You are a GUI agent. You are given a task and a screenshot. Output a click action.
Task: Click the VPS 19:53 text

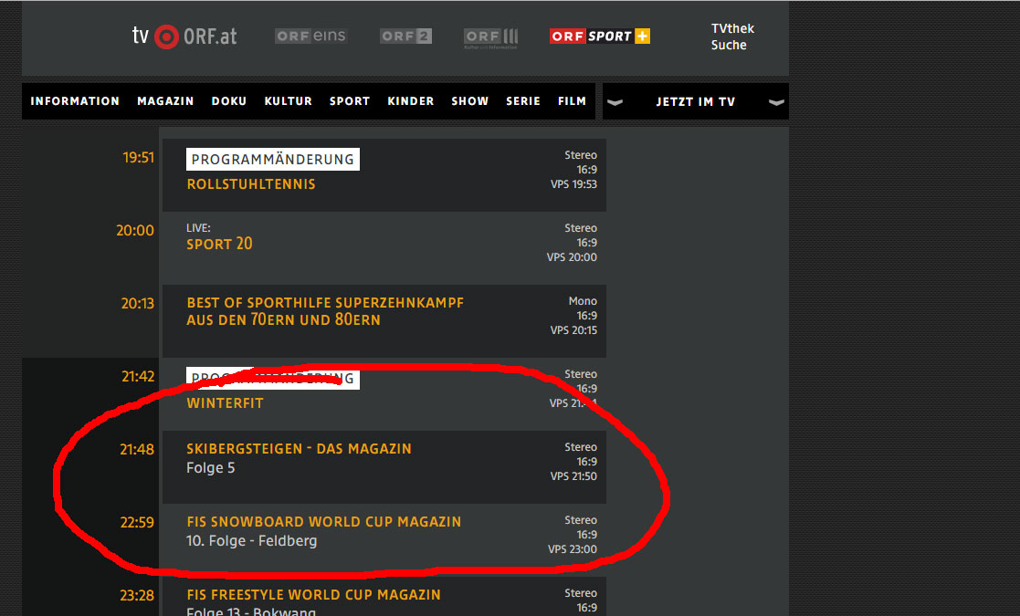(x=573, y=184)
